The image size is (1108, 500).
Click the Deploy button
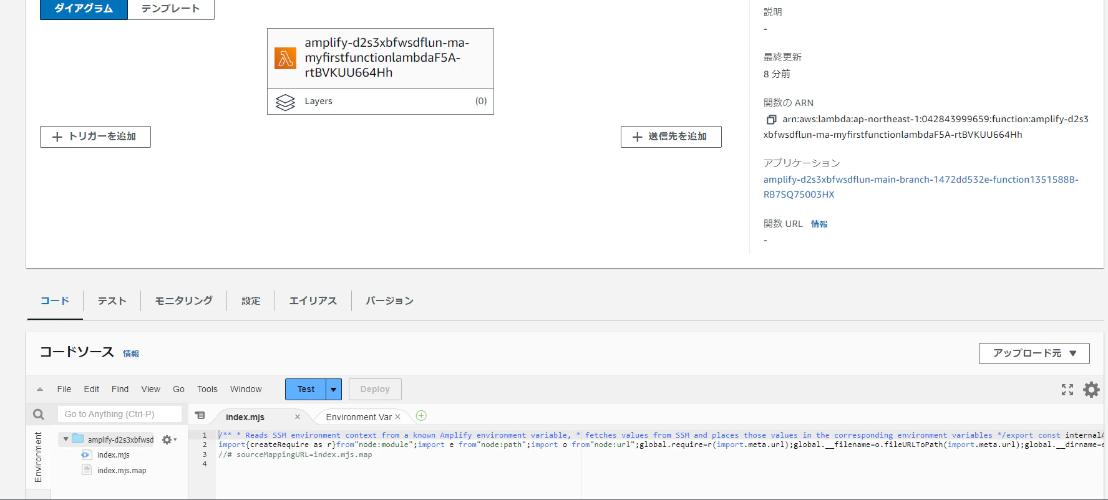375,389
